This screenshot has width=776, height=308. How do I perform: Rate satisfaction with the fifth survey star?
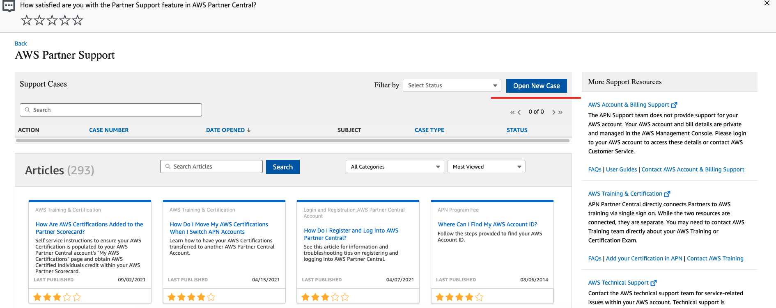coord(78,20)
